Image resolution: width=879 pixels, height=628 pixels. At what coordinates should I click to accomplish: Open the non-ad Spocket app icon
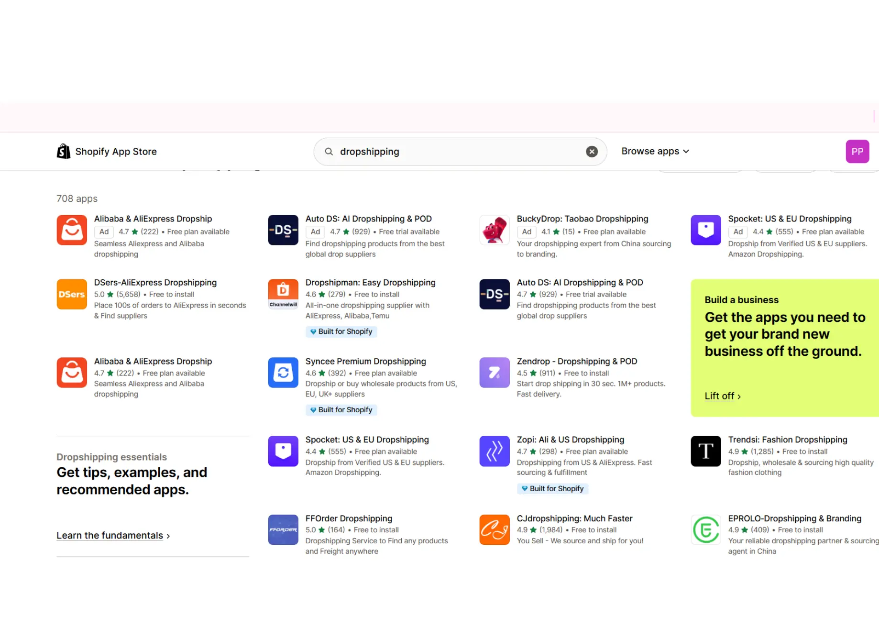[x=283, y=451]
